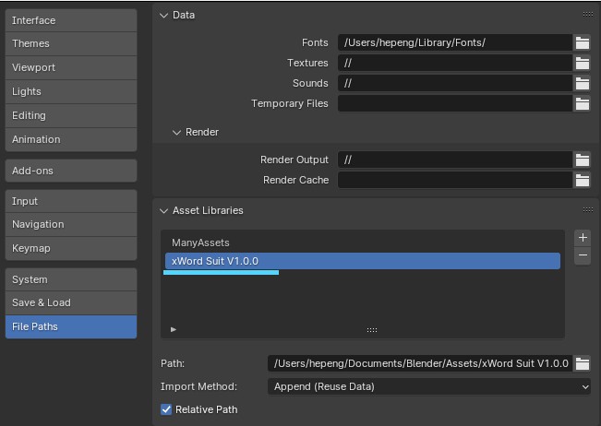
Task: Click folder icon next to Fonts path
Action: [583, 42]
